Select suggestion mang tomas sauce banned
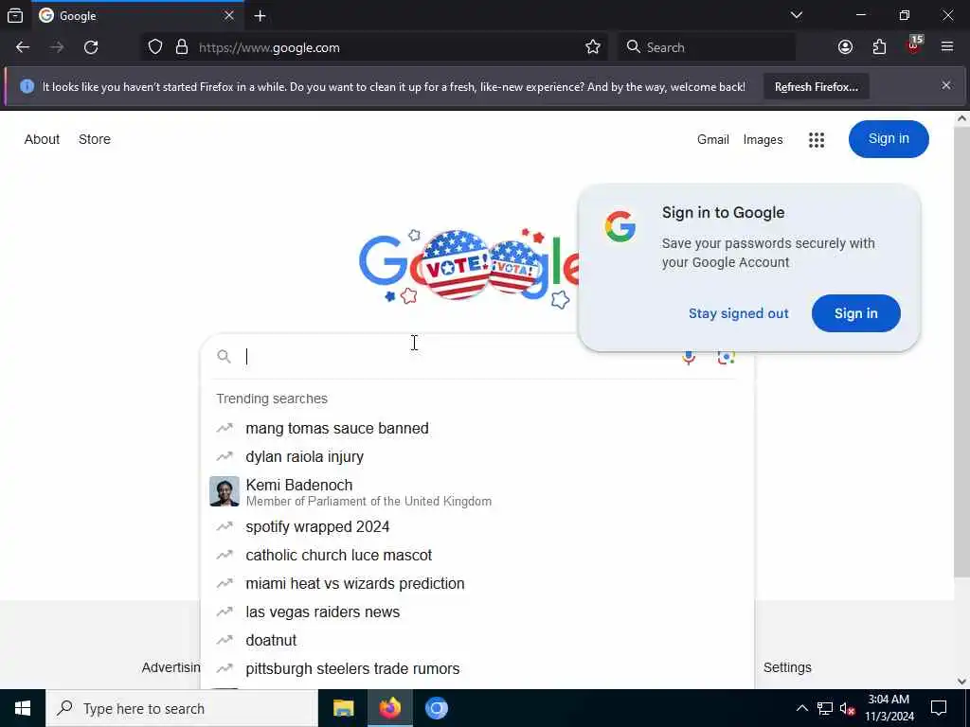The image size is (970, 727). (477, 429)
